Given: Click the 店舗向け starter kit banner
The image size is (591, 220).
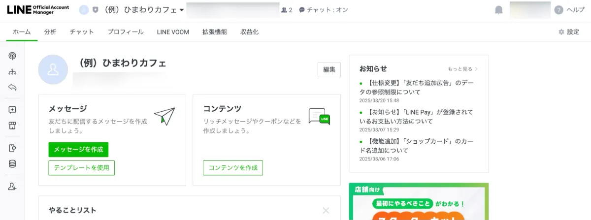Looking at the screenshot, I should tap(419, 202).
